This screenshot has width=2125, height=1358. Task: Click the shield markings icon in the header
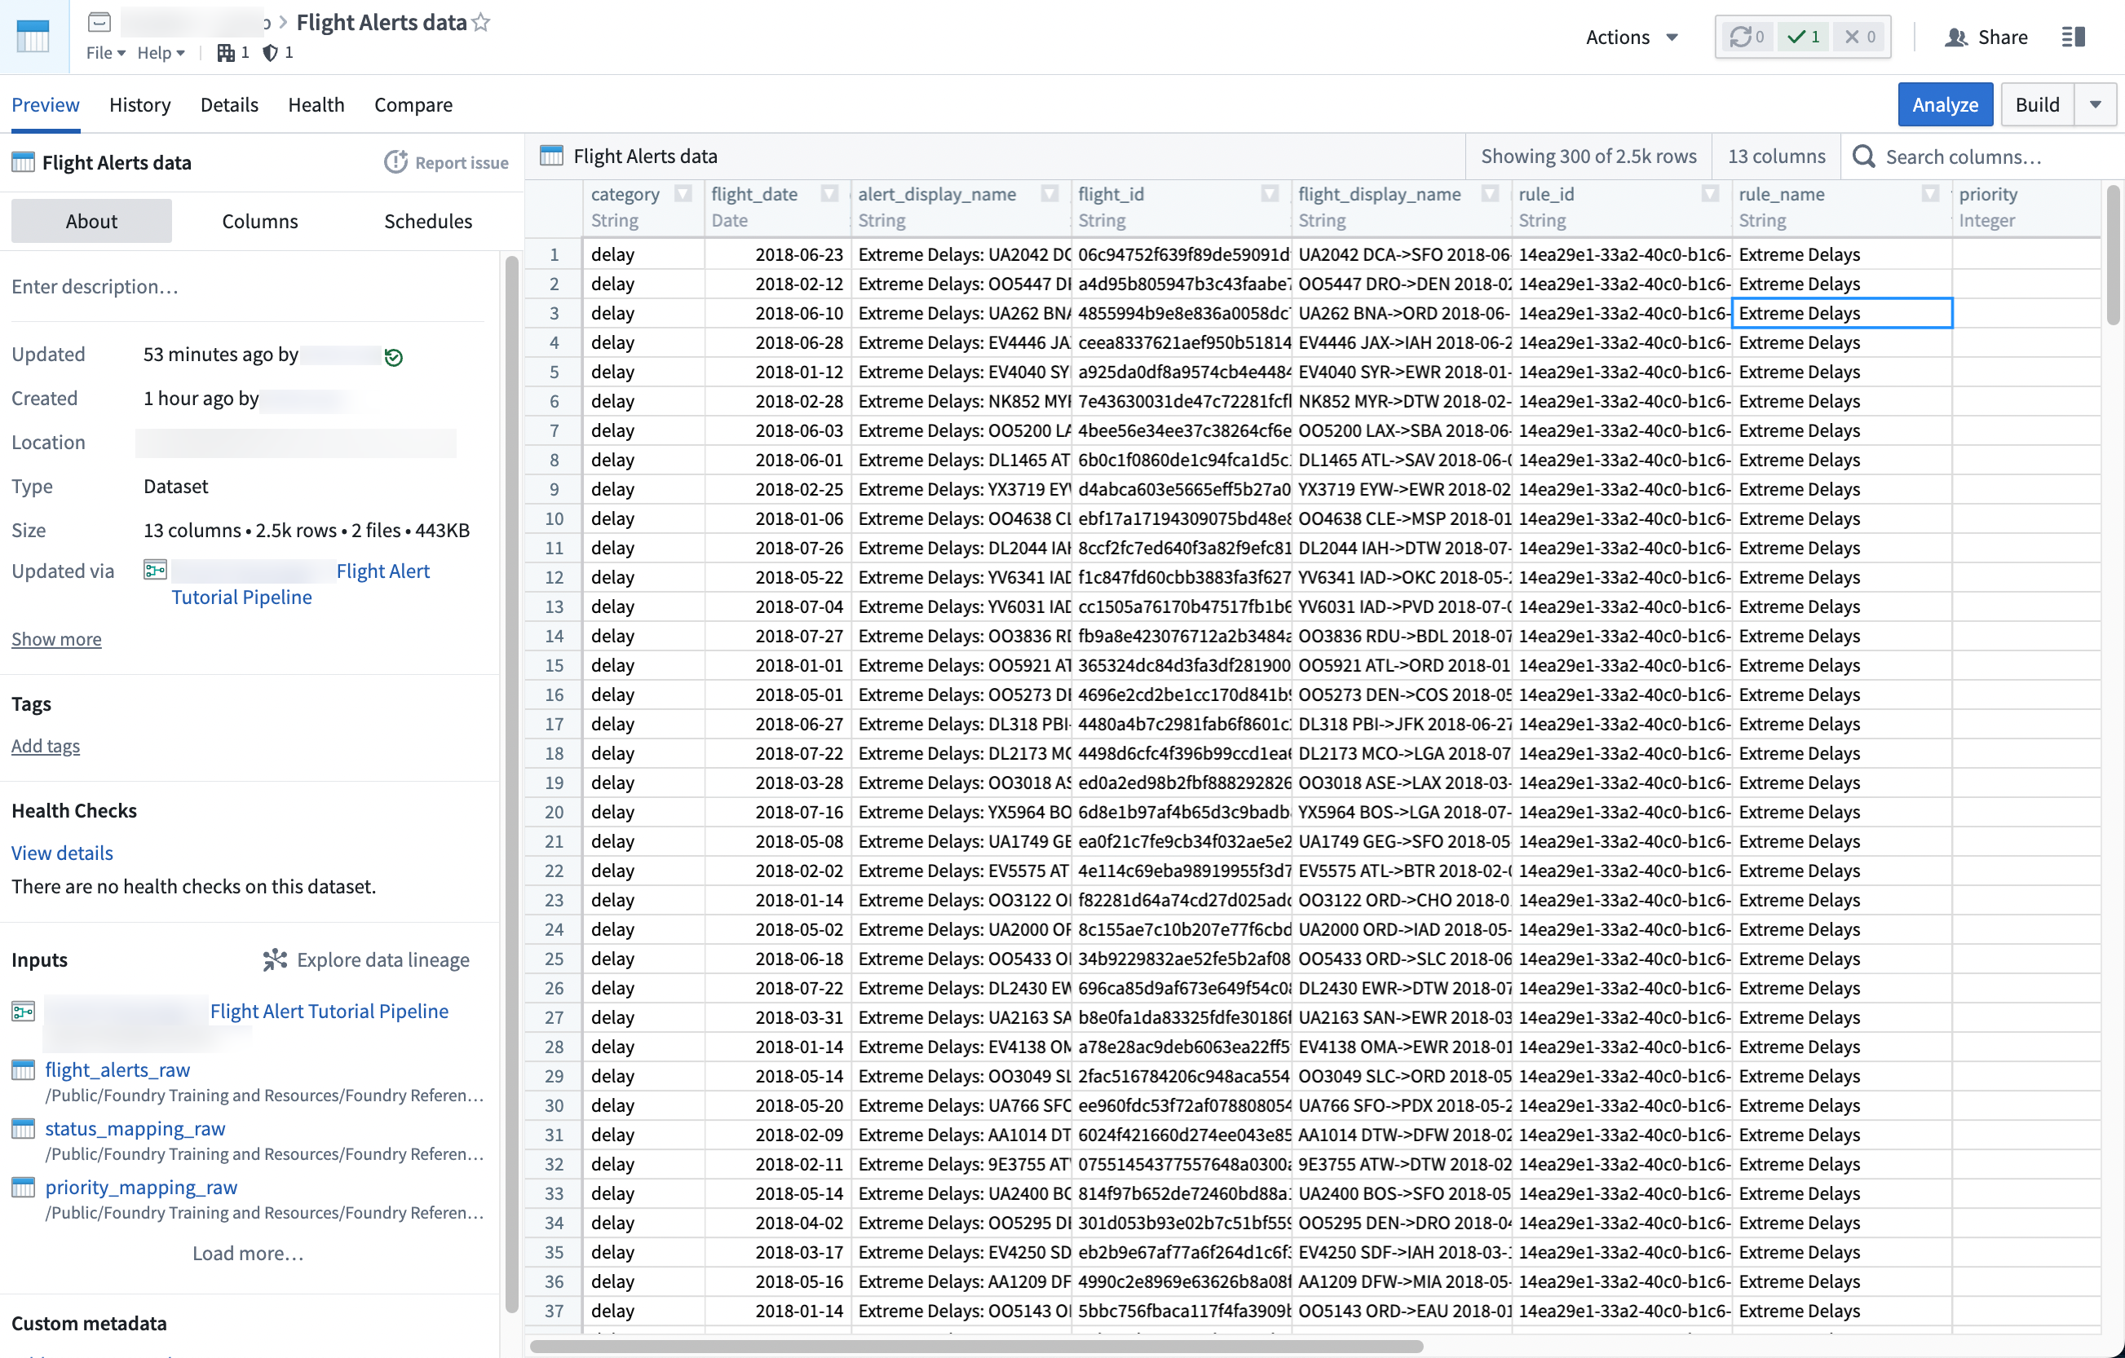270,52
